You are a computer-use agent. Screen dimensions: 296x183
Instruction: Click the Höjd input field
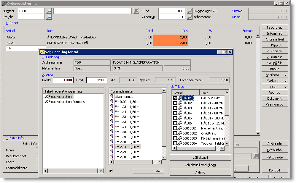(97, 80)
